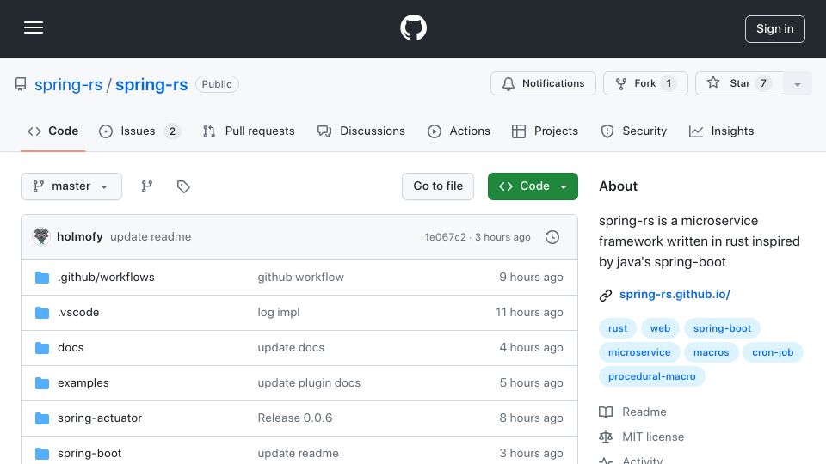Open the Insights tab

point(722,131)
